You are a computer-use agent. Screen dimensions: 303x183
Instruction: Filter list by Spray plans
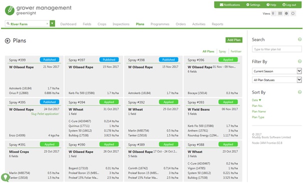pyautogui.click(x=222, y=51)
